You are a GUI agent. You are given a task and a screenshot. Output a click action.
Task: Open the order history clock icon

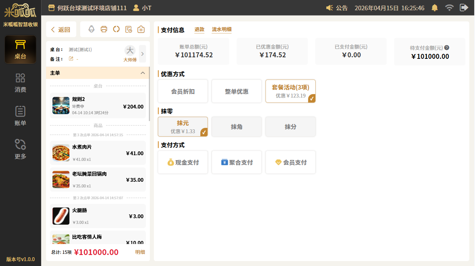tap(129, 29)
